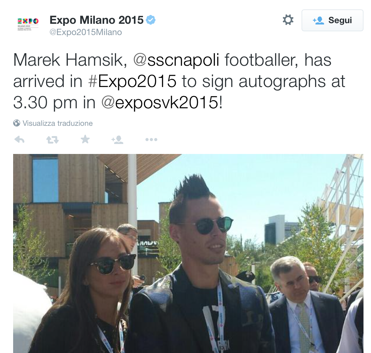This screenshot has width=371, height=353.
Task: Show translation via Visualizza traduzione
Action: point(58,123)
